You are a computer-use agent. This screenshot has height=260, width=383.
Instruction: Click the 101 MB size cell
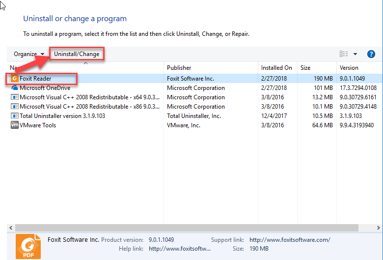tap(323, 88)
